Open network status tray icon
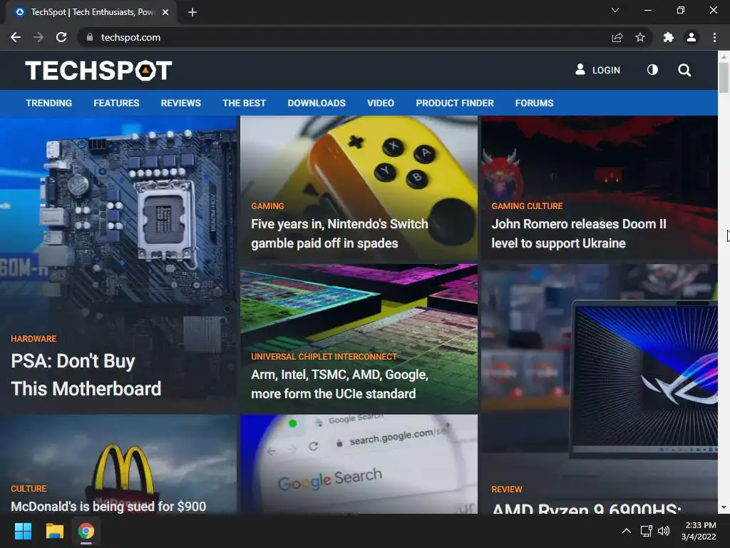Viewport: 730px width, 548px height. [x=646, y=531]
